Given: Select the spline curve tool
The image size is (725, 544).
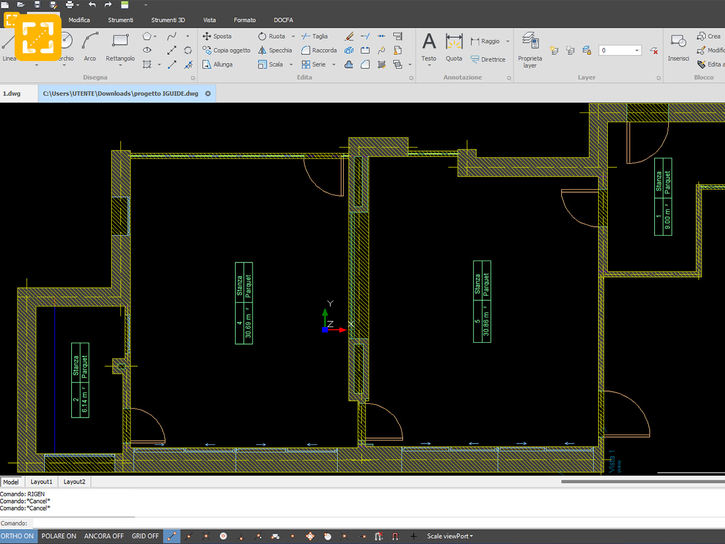Looking at the screenshot, I should point(172,36).
